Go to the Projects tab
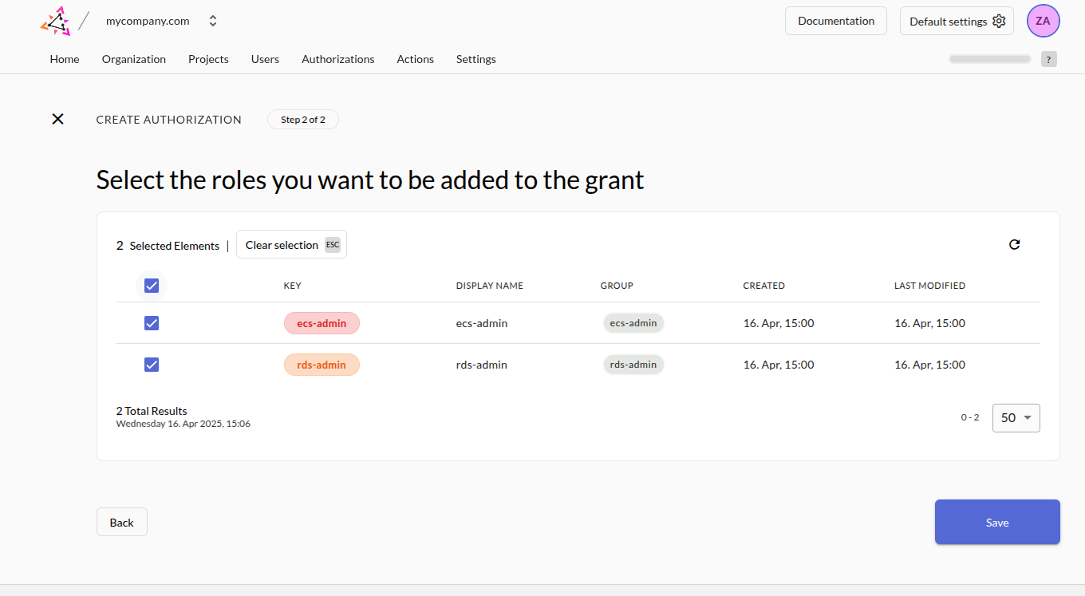This screenshot has width=1085, height=596. click(208, 59)
